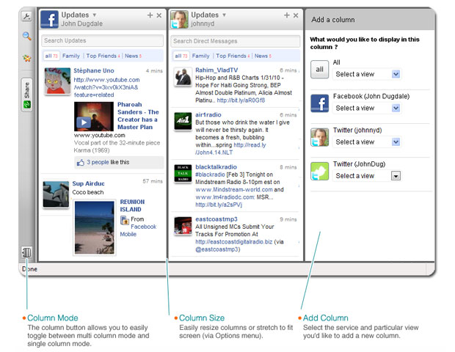The height and width of the screenshot is (352, 455).
Task: Open 'Select a view' dropdown for Facebook
Action: (x=367, y=108)
